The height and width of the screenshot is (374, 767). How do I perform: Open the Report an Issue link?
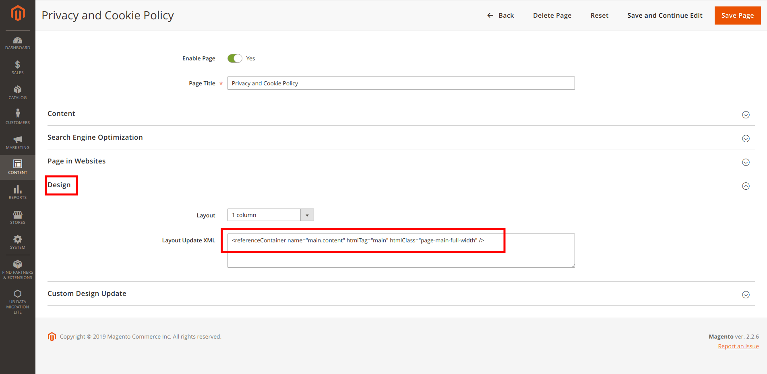(738, 346)
